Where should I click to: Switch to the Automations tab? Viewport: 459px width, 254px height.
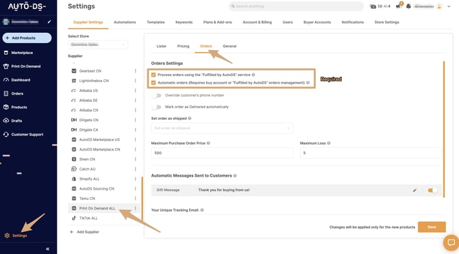[x=125, y=22]
